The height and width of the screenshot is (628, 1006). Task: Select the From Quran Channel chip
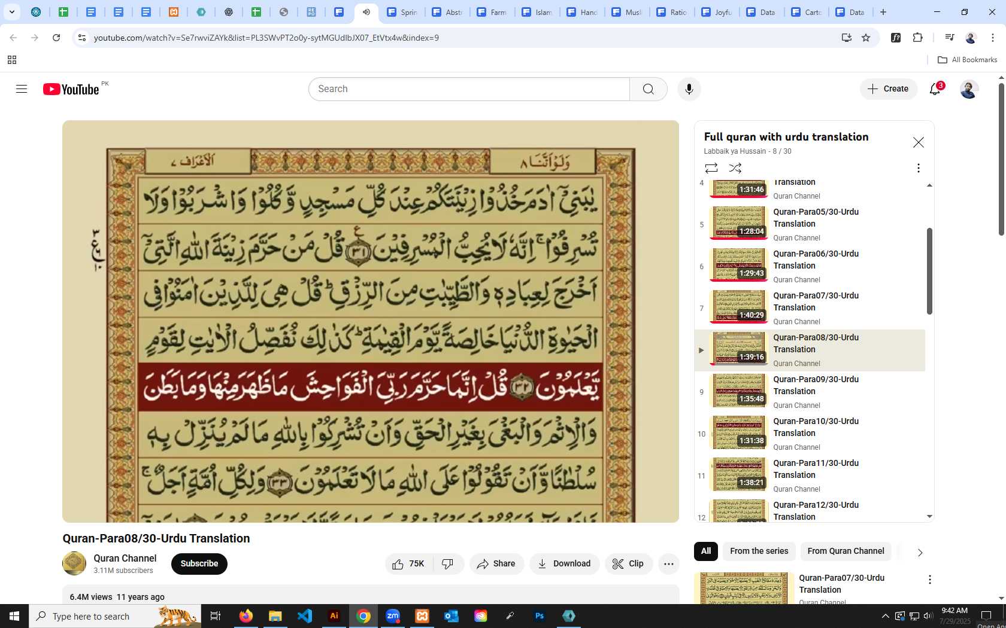point(846,551)
